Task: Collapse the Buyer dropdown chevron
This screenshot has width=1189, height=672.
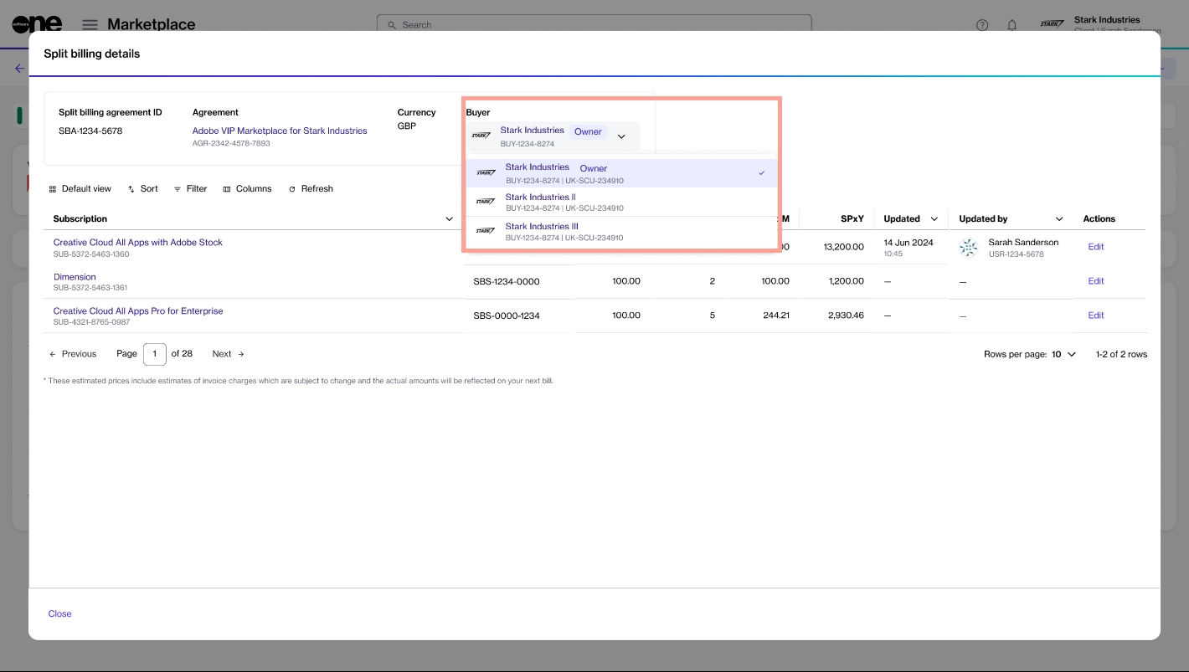Action: [621, 136]
